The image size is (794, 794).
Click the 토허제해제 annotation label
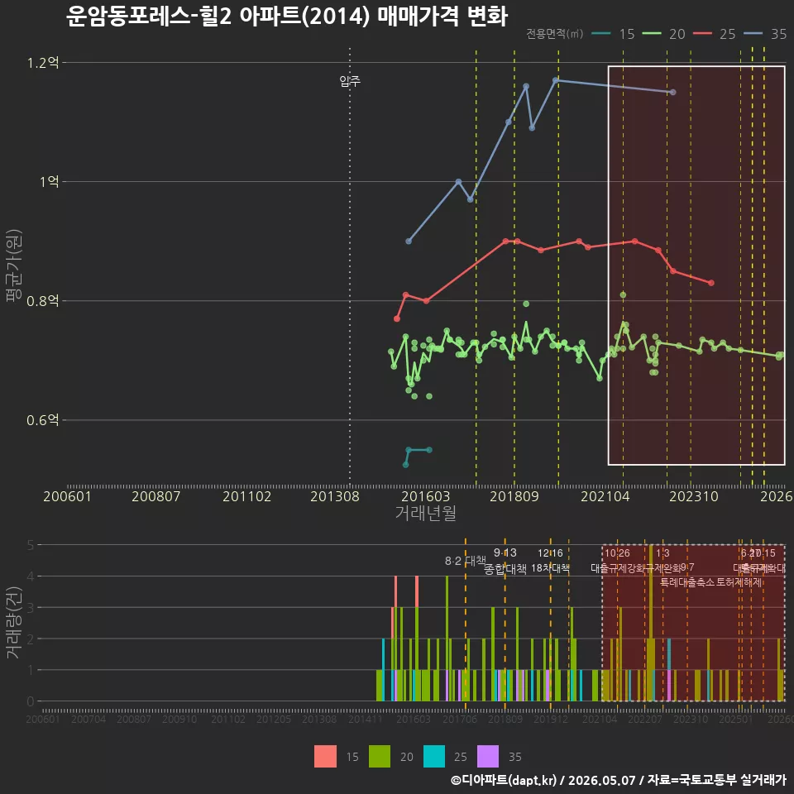point(739,582)
